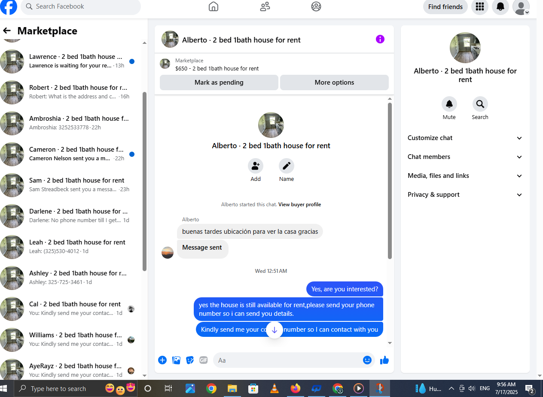Viewport: 543px width, 397px height.
Task: Click 'buenas tardes ubicación' message bubble
Action: [250, 232]
